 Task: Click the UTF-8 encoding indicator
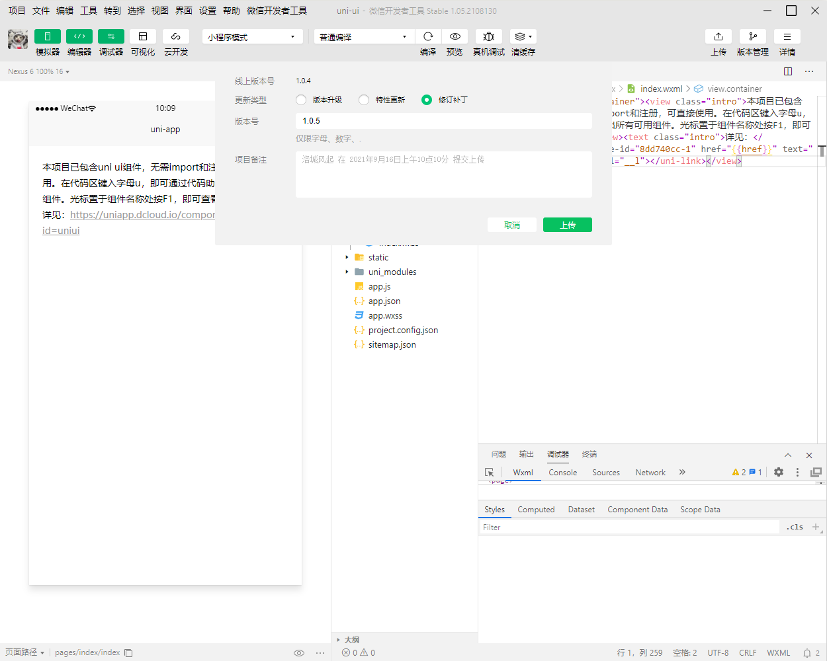(x=718, y=653)
